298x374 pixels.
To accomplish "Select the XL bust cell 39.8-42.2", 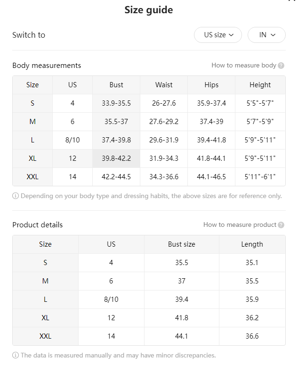I will click(x=116, y=158).
